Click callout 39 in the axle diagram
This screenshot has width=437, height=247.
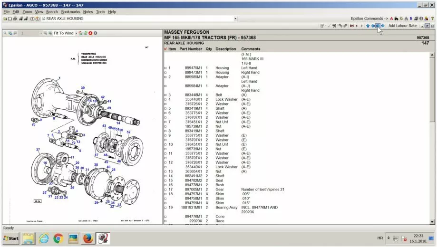83,88
